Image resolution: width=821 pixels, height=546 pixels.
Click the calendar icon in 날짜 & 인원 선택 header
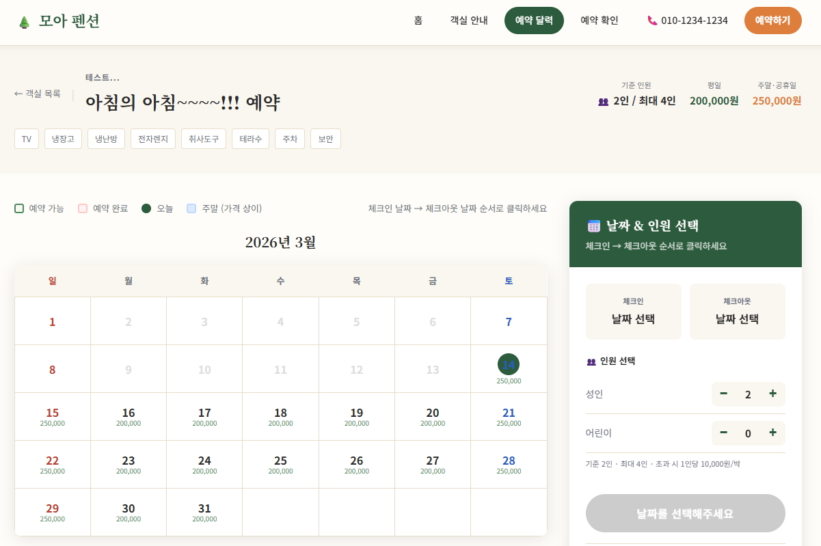click(x=593, y=226)
